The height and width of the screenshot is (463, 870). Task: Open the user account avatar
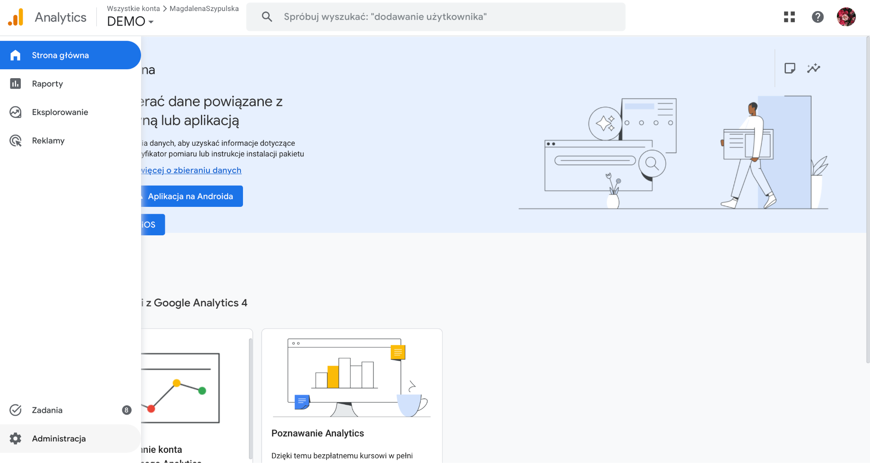click(846, 17)
